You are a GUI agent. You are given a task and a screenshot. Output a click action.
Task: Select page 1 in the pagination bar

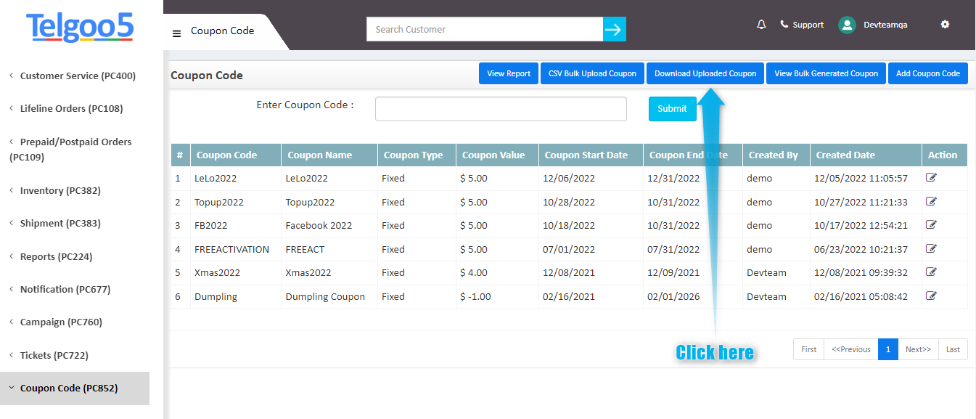click(x=888, y=349)
